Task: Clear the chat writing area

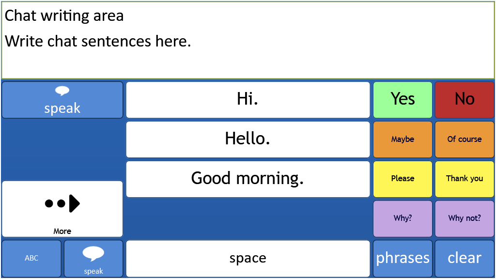Action: (465, 259)
